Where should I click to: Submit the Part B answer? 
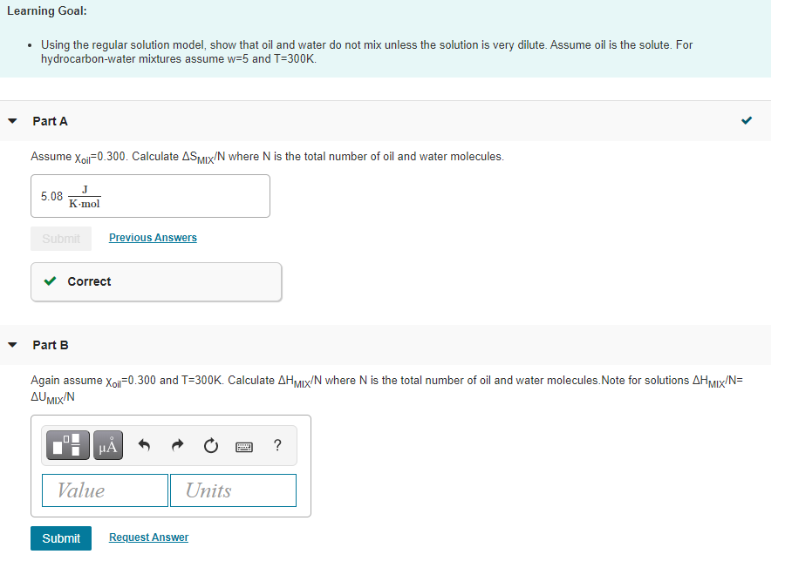coord(61,537)
